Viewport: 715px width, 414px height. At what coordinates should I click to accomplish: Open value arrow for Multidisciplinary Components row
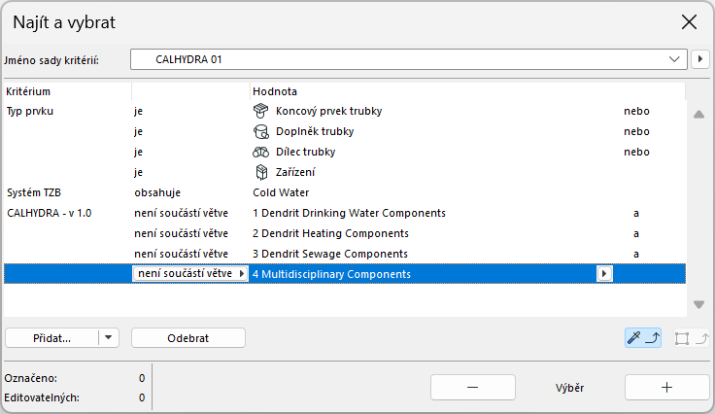pyautogui.click(x=604, y=274)
